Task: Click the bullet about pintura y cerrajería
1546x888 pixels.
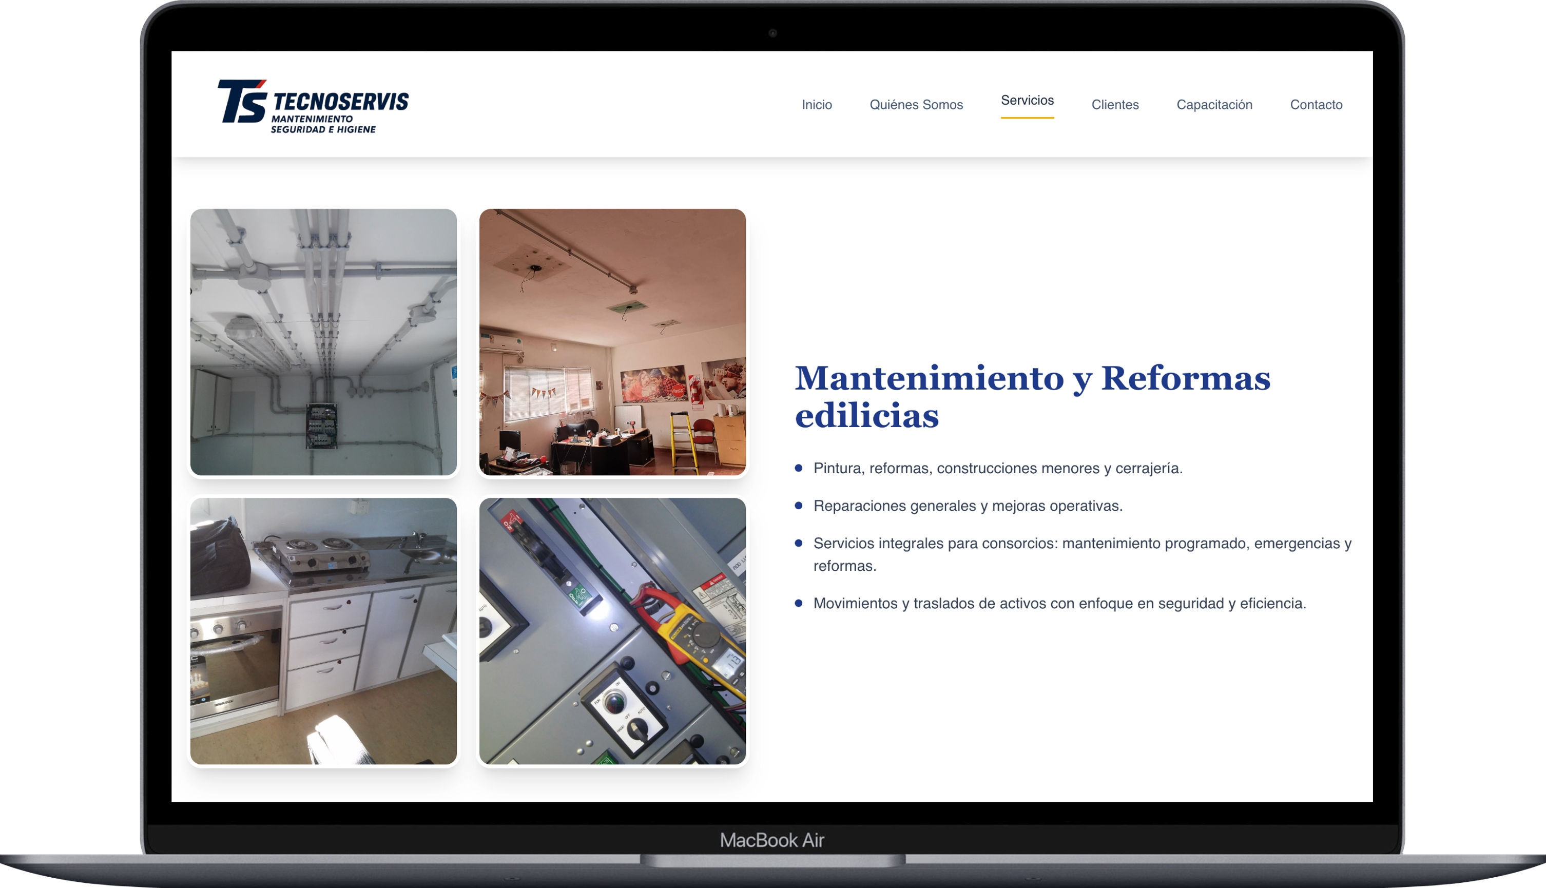Action: [997, 469]
